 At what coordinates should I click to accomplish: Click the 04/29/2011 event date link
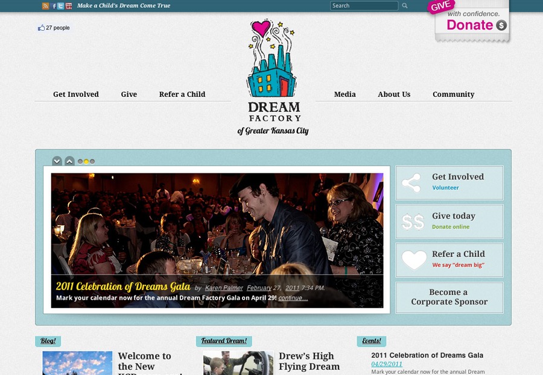(387, 364)
